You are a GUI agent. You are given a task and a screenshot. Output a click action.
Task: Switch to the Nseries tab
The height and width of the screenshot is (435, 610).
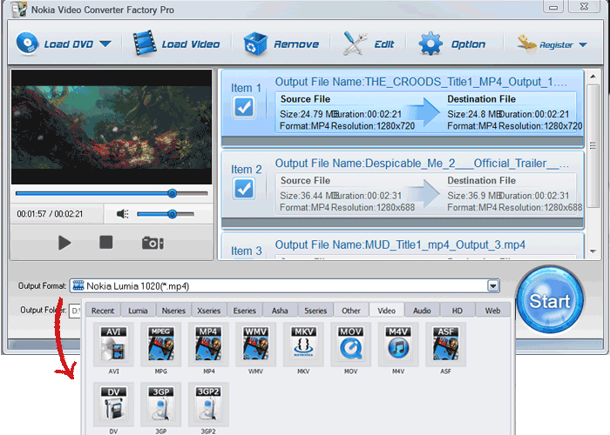click(x=173, y=311)
